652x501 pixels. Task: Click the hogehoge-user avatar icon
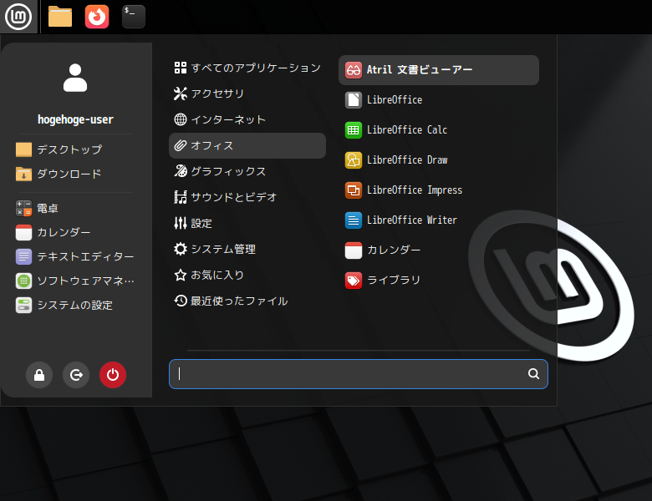click(75, 78)
